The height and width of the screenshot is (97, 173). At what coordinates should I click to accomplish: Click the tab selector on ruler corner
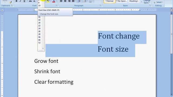pos(2,10)
